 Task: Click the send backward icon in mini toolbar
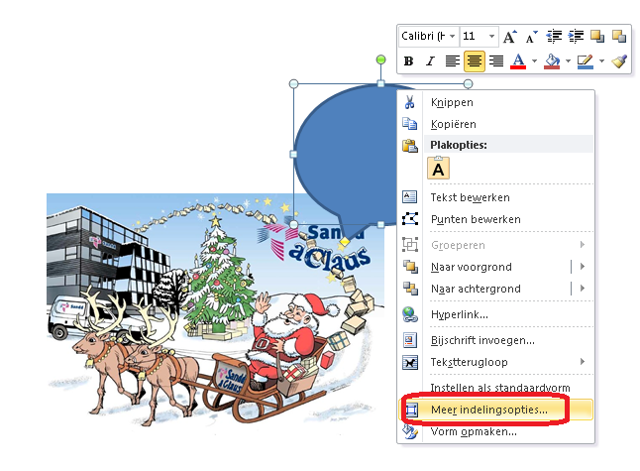(619, 37)
